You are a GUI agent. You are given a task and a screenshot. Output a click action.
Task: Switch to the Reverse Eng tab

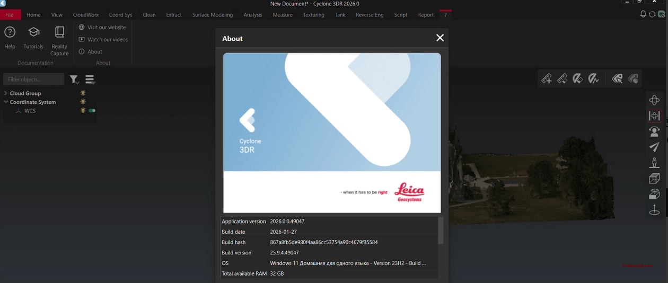point(370,15)
